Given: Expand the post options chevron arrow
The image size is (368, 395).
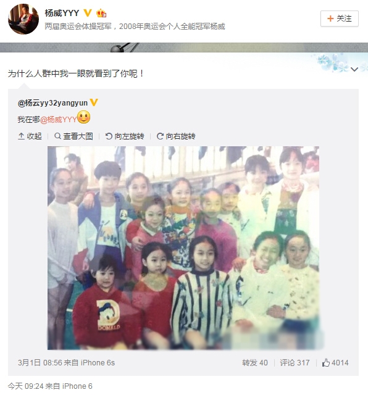Looking at the screenshot, I should 354,69.
